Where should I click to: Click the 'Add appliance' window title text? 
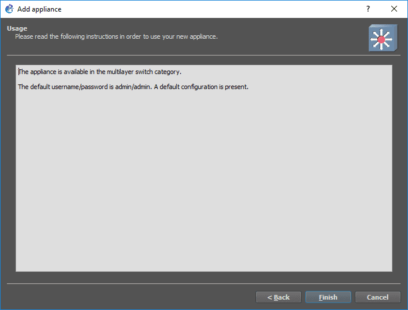point(39,9)
